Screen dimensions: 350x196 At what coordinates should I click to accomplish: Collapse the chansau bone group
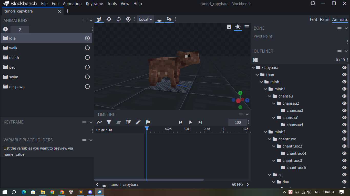[x=270, y=96]
